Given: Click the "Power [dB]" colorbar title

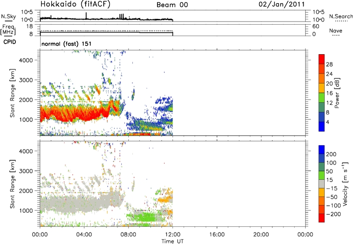Looking at the screenshot, I should (337, 93).
